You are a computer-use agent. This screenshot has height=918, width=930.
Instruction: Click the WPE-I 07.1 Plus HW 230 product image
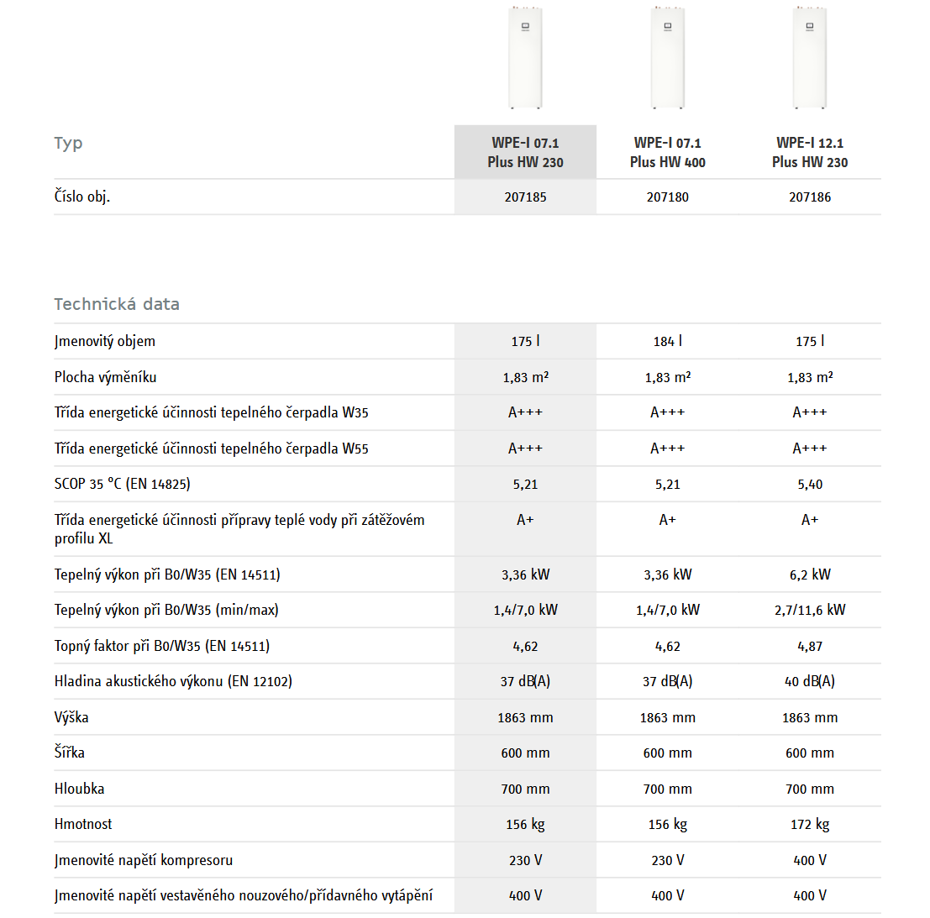click(525, 57)
